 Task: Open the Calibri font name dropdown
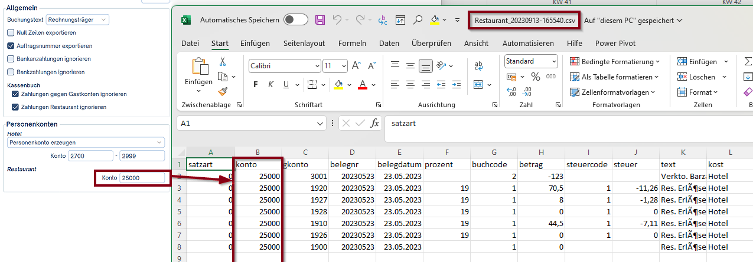point(316,66)
